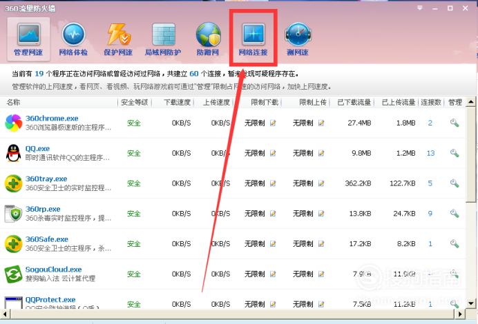Click the horizontal scrollbar right arrow

tap(460, 314)
